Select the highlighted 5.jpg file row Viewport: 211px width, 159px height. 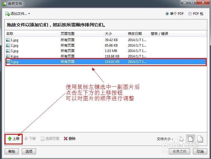point(106,62)
